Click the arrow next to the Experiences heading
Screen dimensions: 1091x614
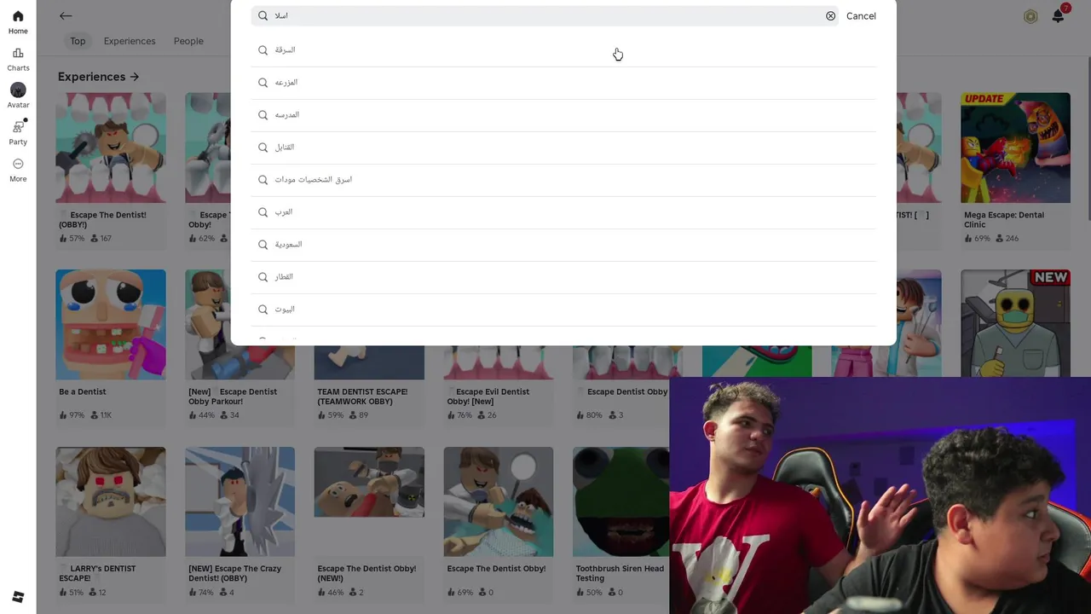click(134, 77)
